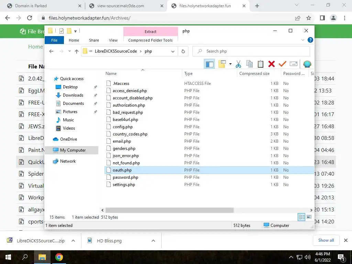Select OneDrive in navigation pane
352x264 pixels.
click(x=68, y=139)
